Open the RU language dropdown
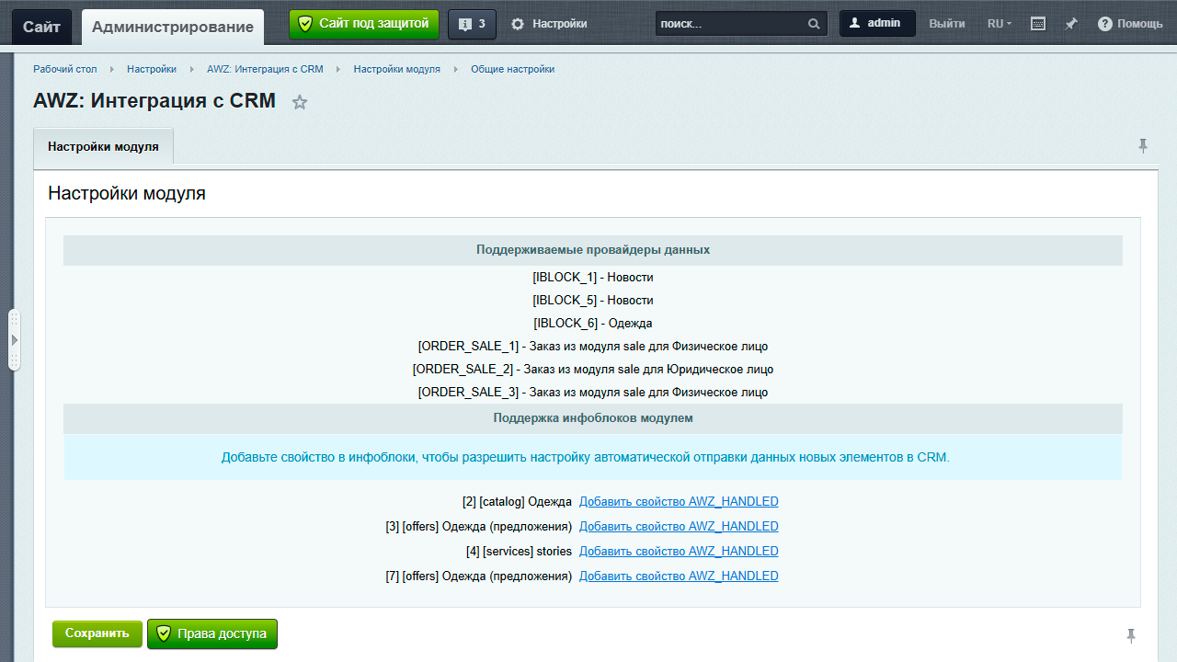This screenshot has width=1177, height=662. [x=1000, y=24]
